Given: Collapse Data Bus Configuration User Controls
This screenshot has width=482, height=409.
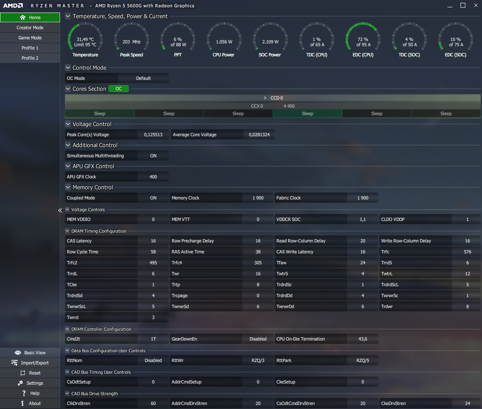Looking at the screenshot, I should coord(67,350).
